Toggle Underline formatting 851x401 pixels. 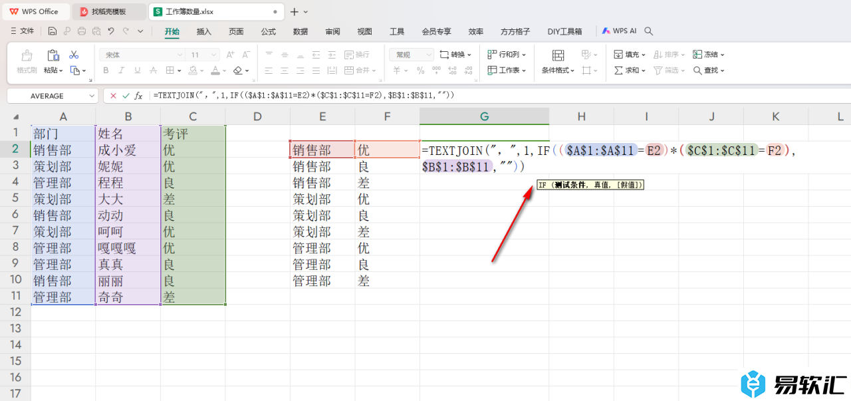pyautogui.click(x=137, y=70)
